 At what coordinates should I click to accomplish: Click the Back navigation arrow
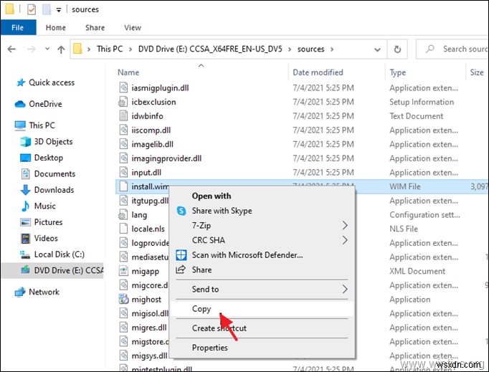click(11, 49)
